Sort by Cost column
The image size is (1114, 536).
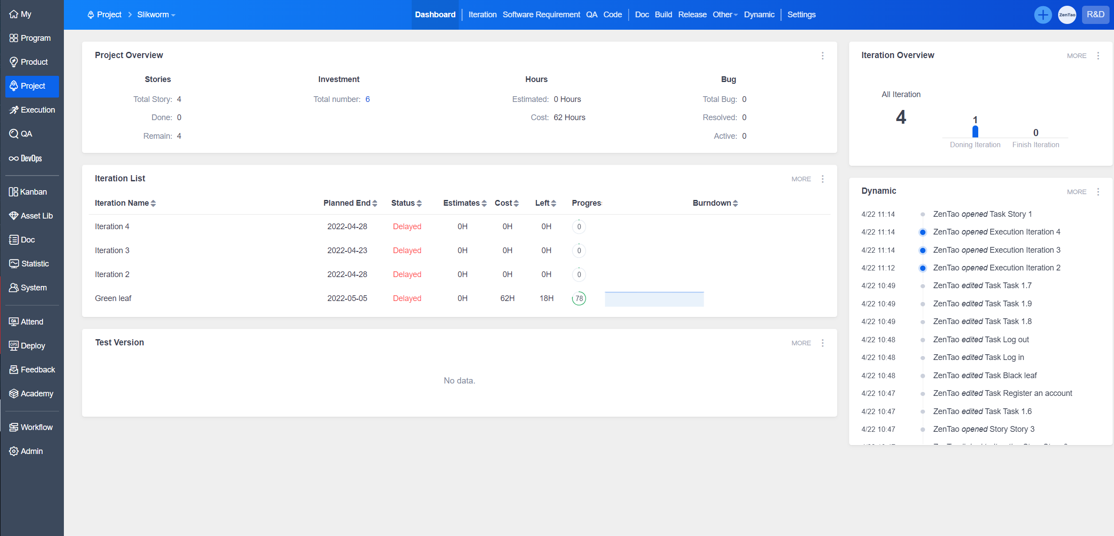[507, 203]
